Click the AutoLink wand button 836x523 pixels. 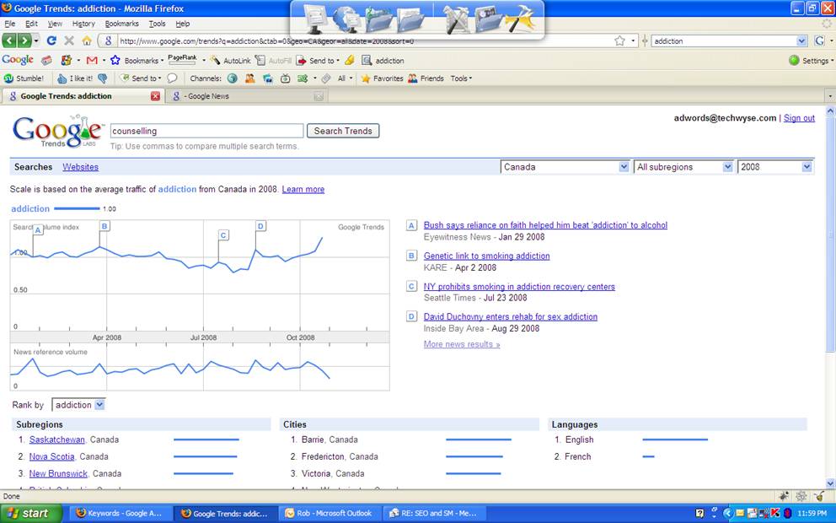pyautogui.click(x=230, y=60)
